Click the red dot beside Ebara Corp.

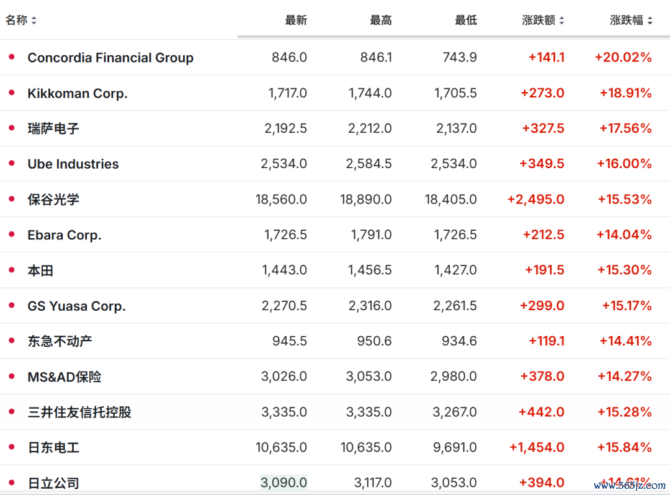[x=12, y=234]
